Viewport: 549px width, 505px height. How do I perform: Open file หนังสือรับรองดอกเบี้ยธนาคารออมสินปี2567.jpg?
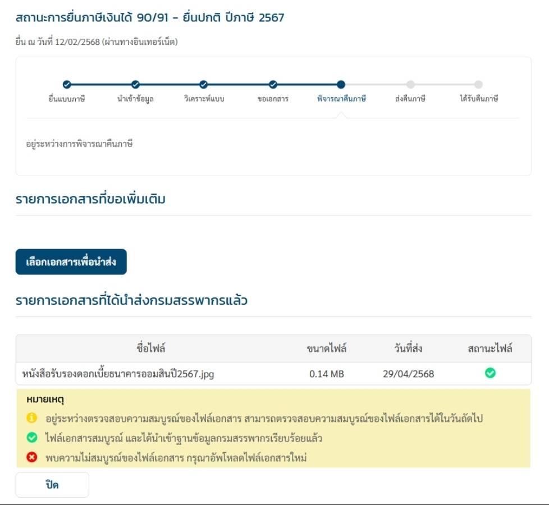point(118,374)
